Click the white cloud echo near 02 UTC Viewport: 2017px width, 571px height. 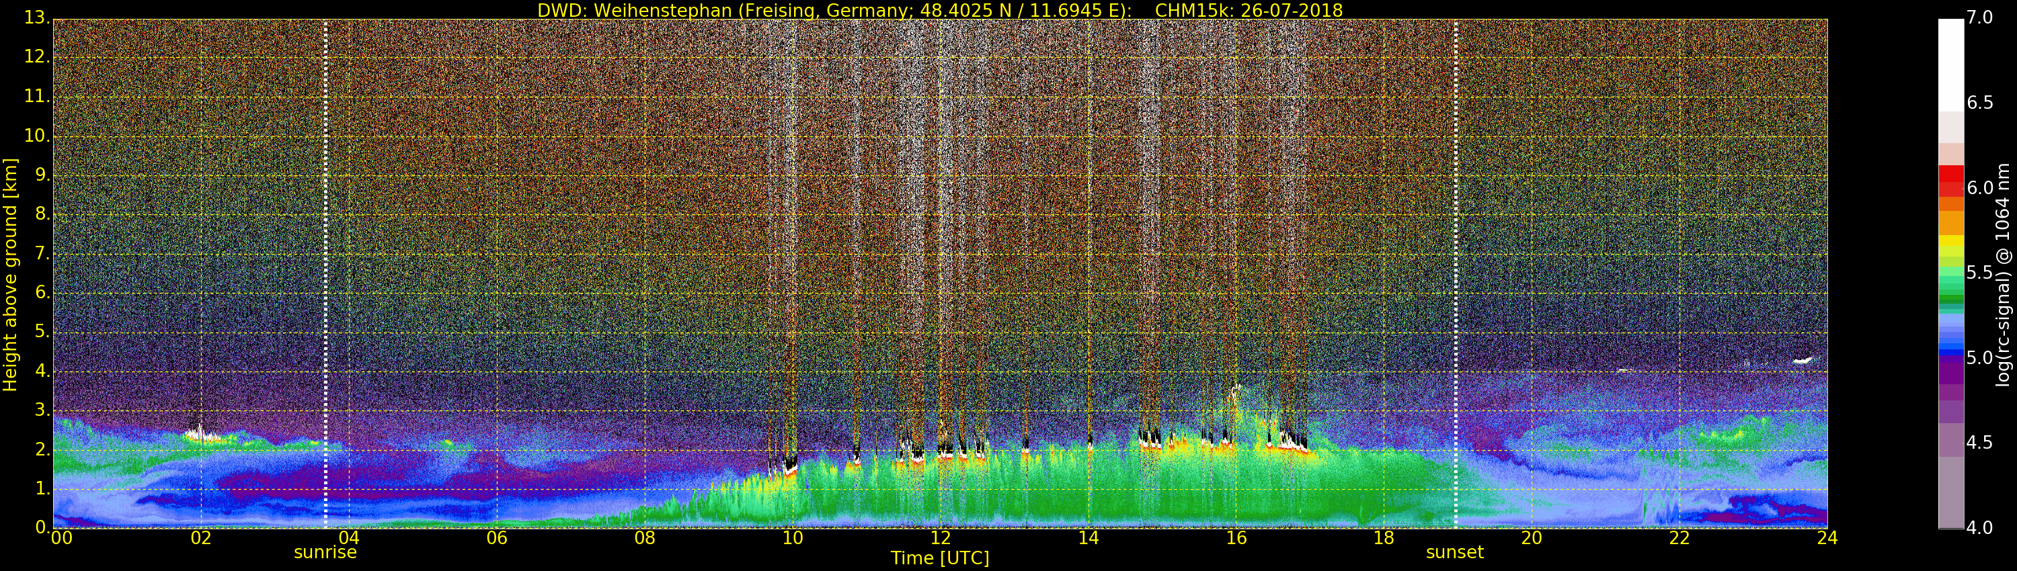(198, 433)
